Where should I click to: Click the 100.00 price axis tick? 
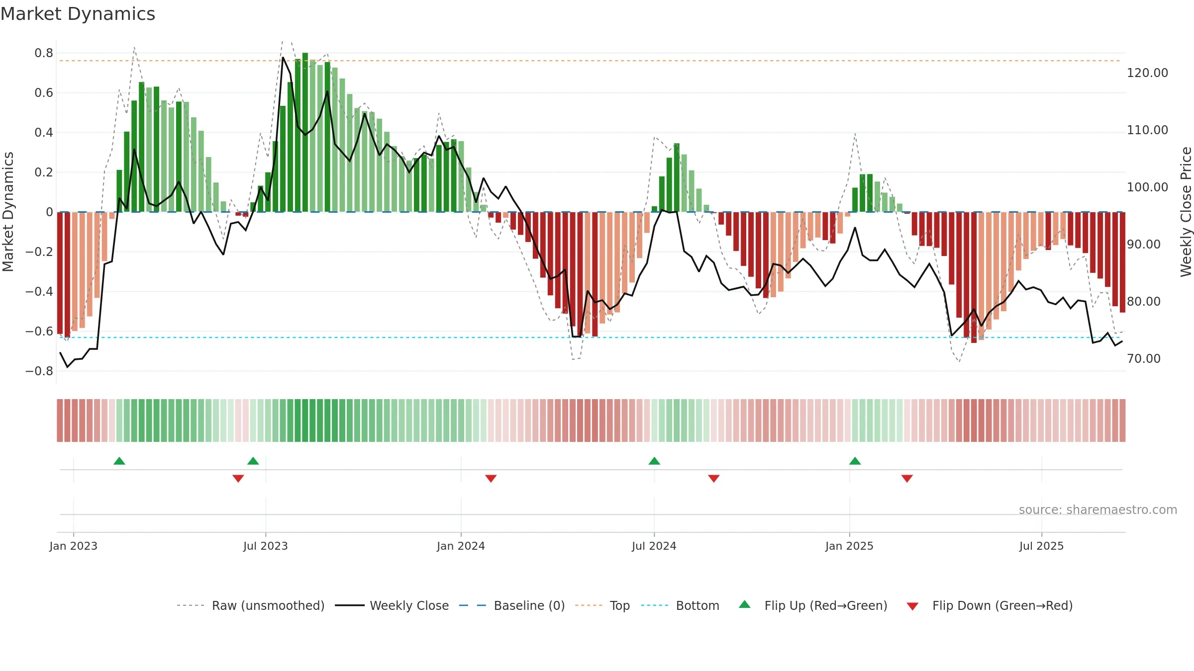(x=1148, y=187)
